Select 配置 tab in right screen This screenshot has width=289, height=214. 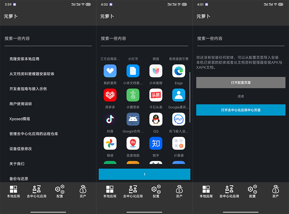(252, 191)
